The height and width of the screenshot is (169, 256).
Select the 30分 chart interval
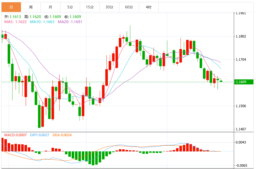pyautogui.click(x=109, y=7)
